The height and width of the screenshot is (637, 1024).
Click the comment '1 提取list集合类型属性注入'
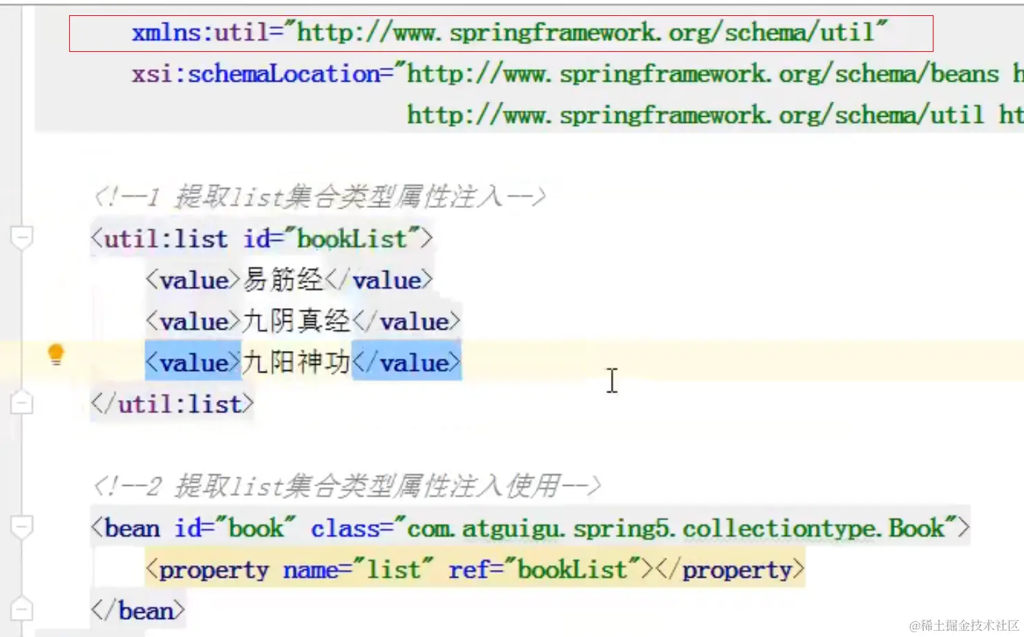point(320,197)
